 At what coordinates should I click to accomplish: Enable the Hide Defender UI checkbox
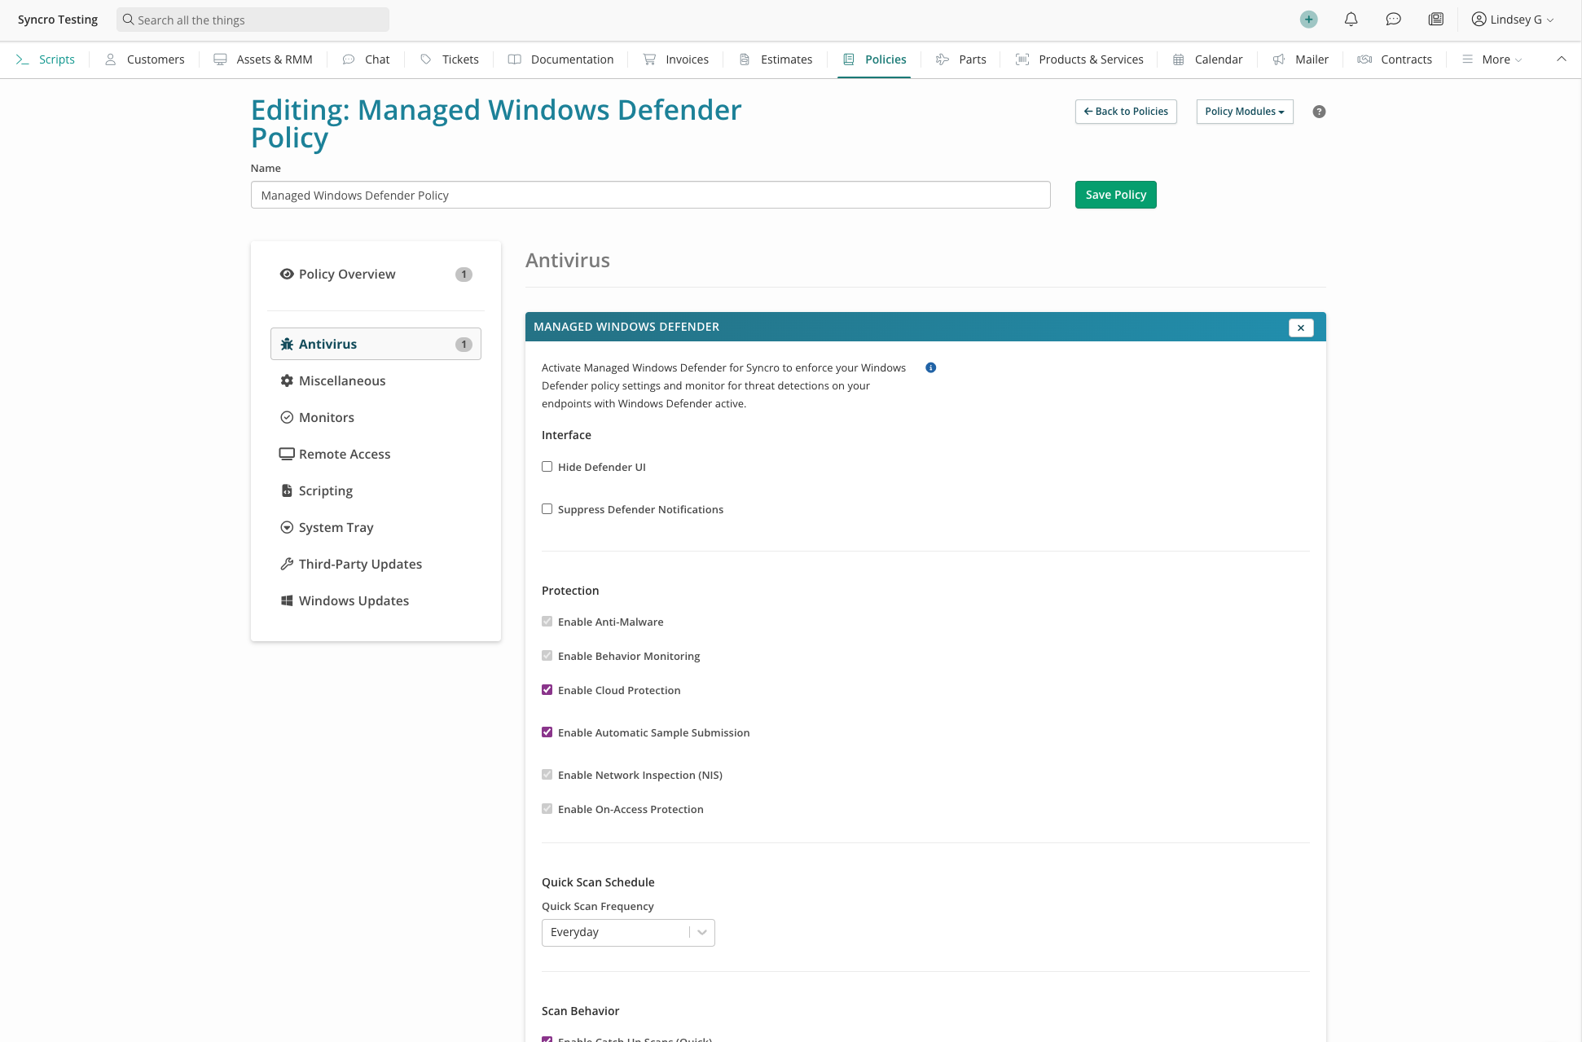coord(547,466)
